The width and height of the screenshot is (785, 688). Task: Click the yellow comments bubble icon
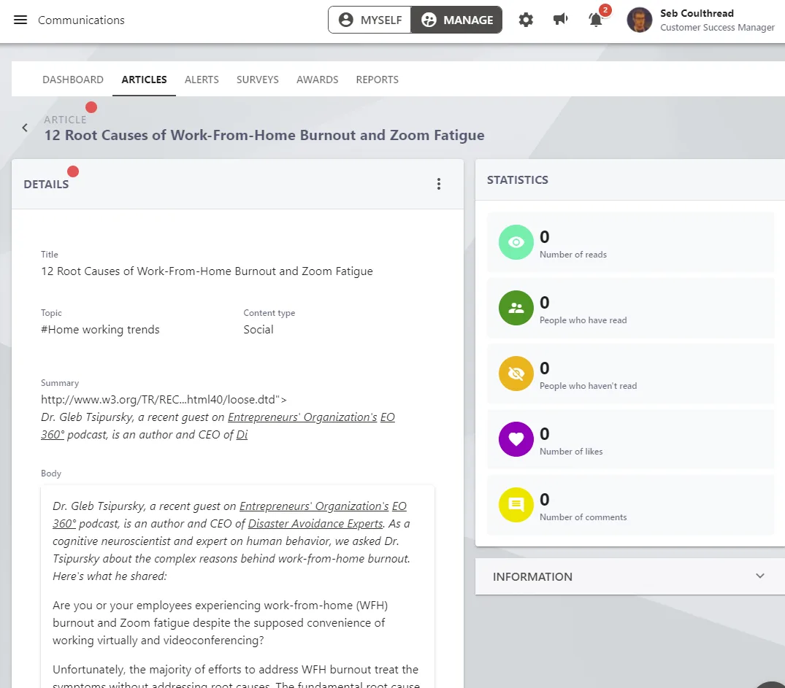516,504
